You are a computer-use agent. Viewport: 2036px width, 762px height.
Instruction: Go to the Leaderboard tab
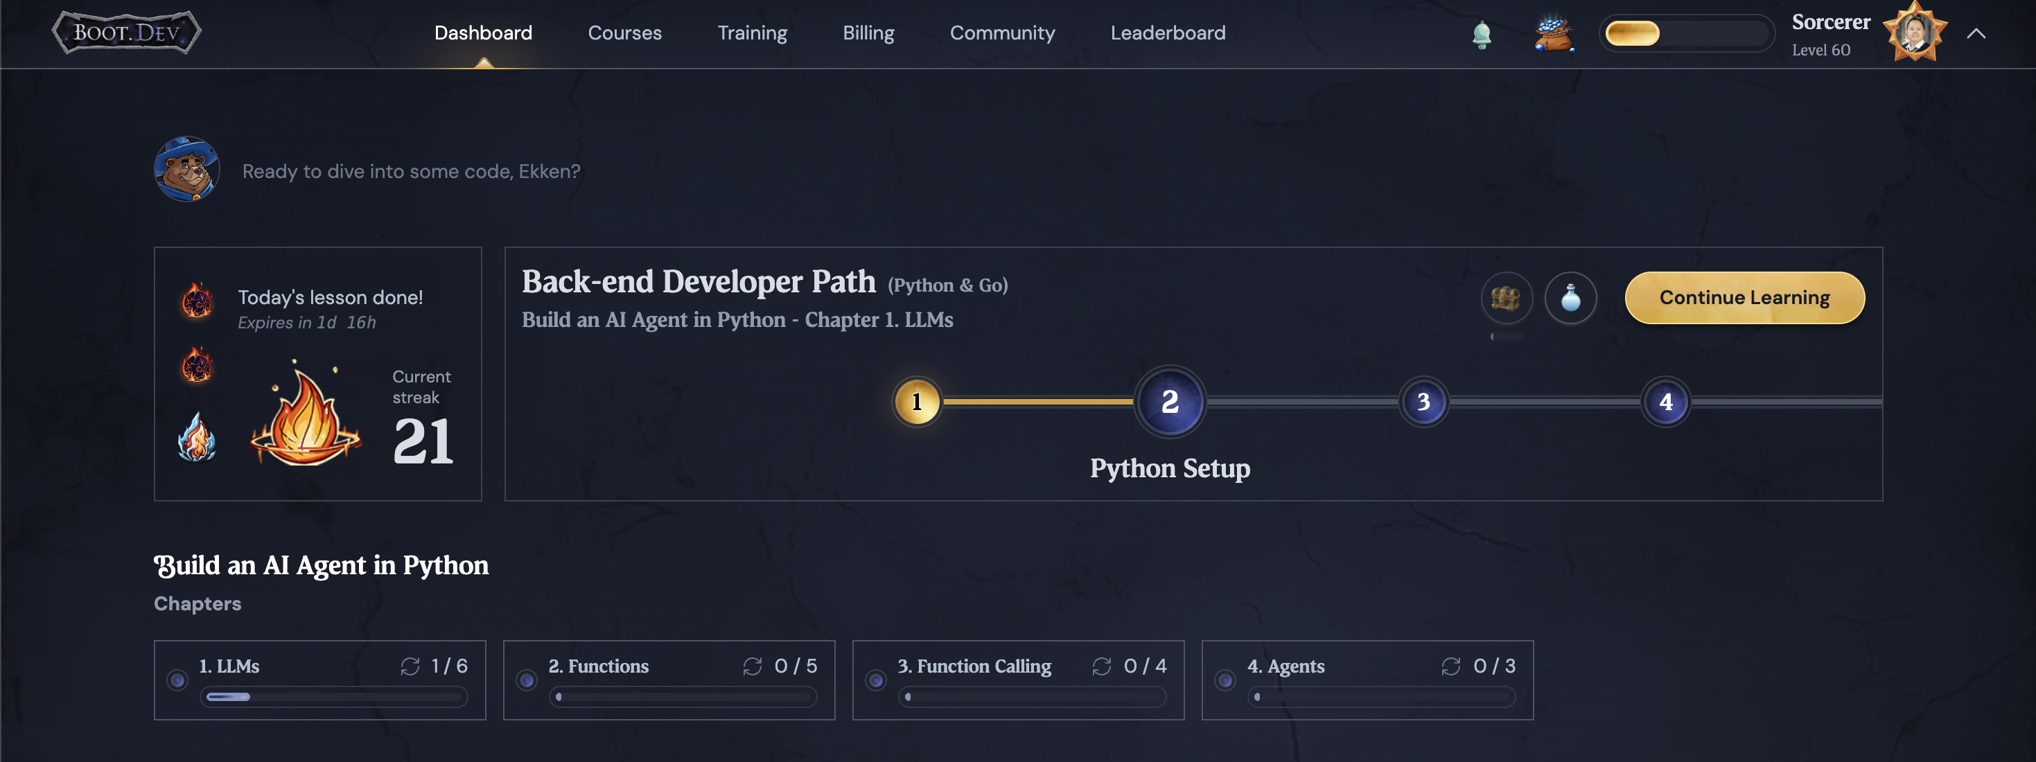(1168, 33)
